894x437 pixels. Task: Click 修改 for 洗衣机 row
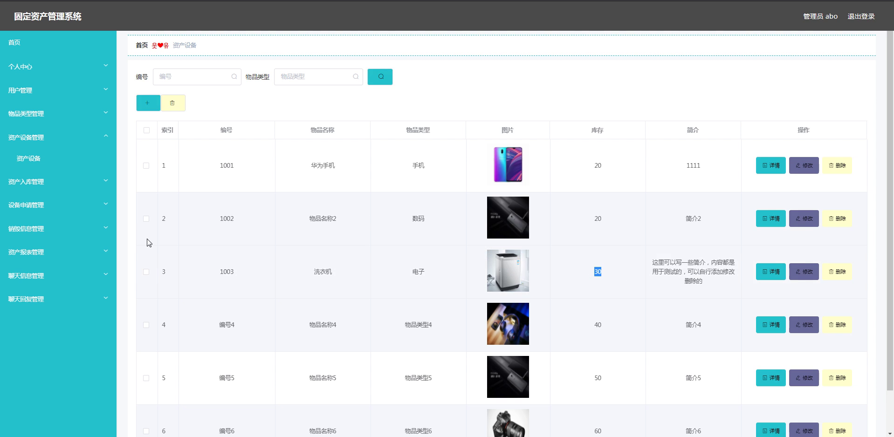[x=804, y=272]
